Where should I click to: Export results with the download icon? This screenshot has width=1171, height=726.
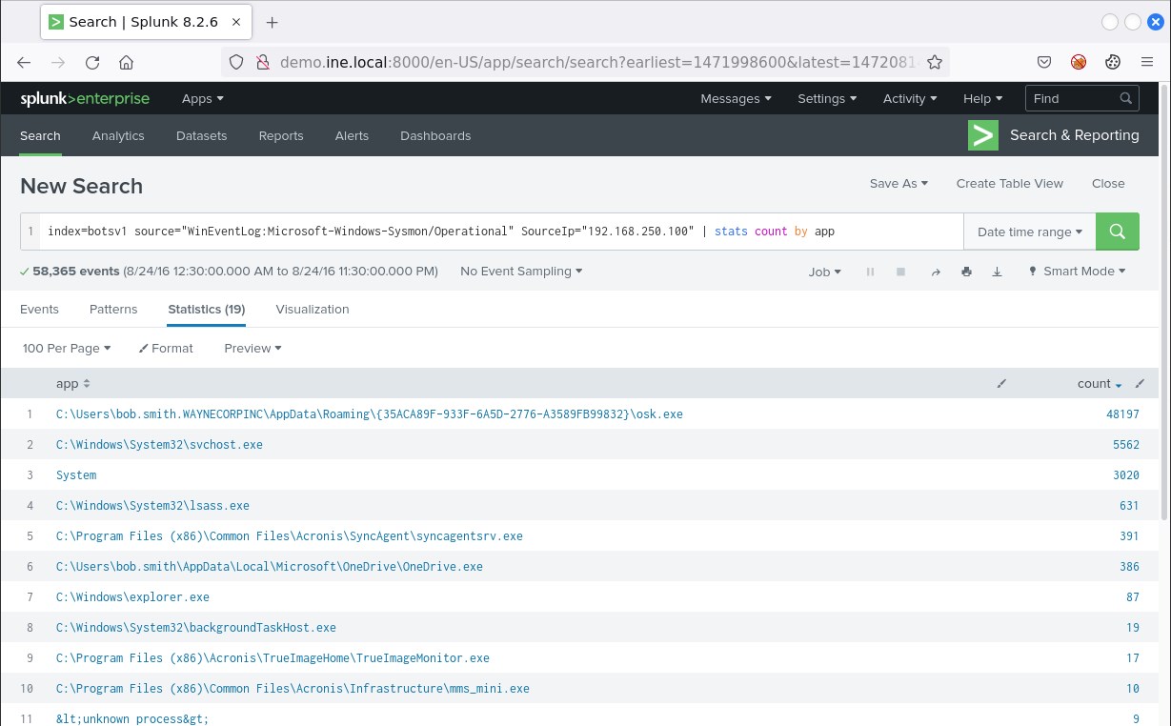997,272
